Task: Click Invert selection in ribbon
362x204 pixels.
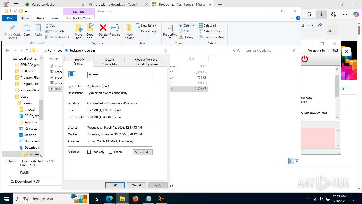Action: [x=212, y=37]
